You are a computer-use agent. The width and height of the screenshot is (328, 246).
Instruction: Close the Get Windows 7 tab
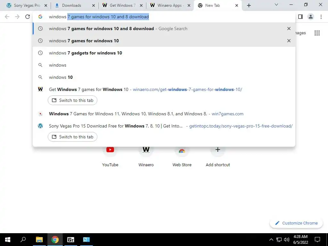coord(141,5)
